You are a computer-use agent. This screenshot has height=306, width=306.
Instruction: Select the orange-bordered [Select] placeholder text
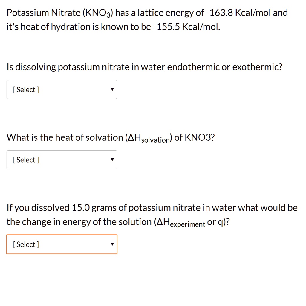pyautogui.click(x=25, y=244)
